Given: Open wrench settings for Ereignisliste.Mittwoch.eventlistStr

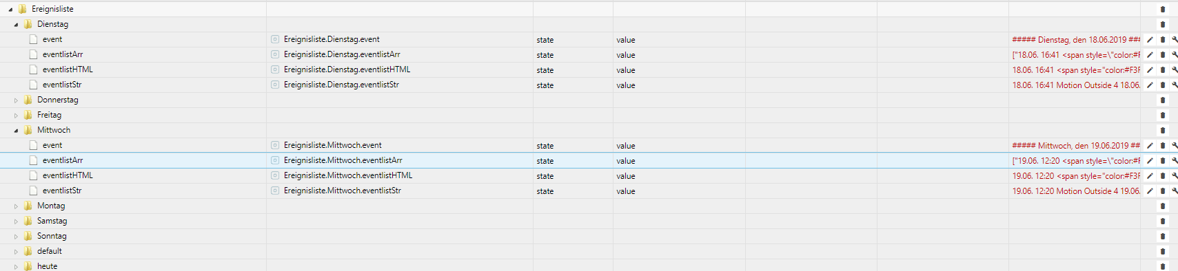Looking at the screenshot, I should tap(1175, 191).
